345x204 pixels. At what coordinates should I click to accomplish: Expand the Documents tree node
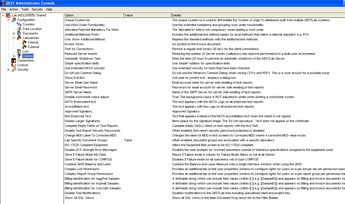(x=14, y=33)
